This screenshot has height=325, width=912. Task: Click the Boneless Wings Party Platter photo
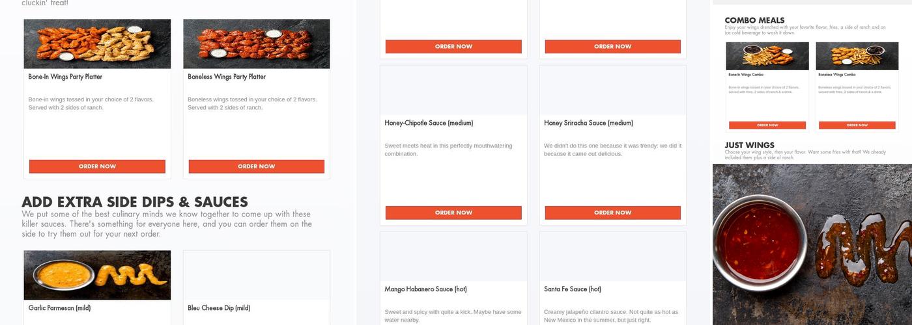point(256,44)
